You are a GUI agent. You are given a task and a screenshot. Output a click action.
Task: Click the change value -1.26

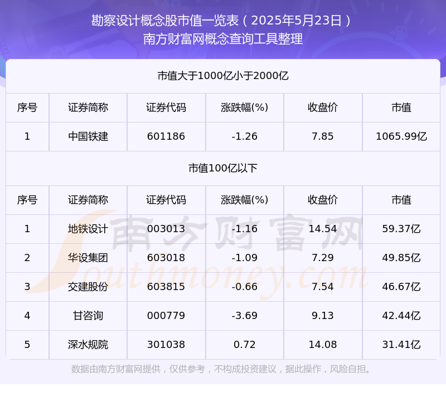point(244,136)
